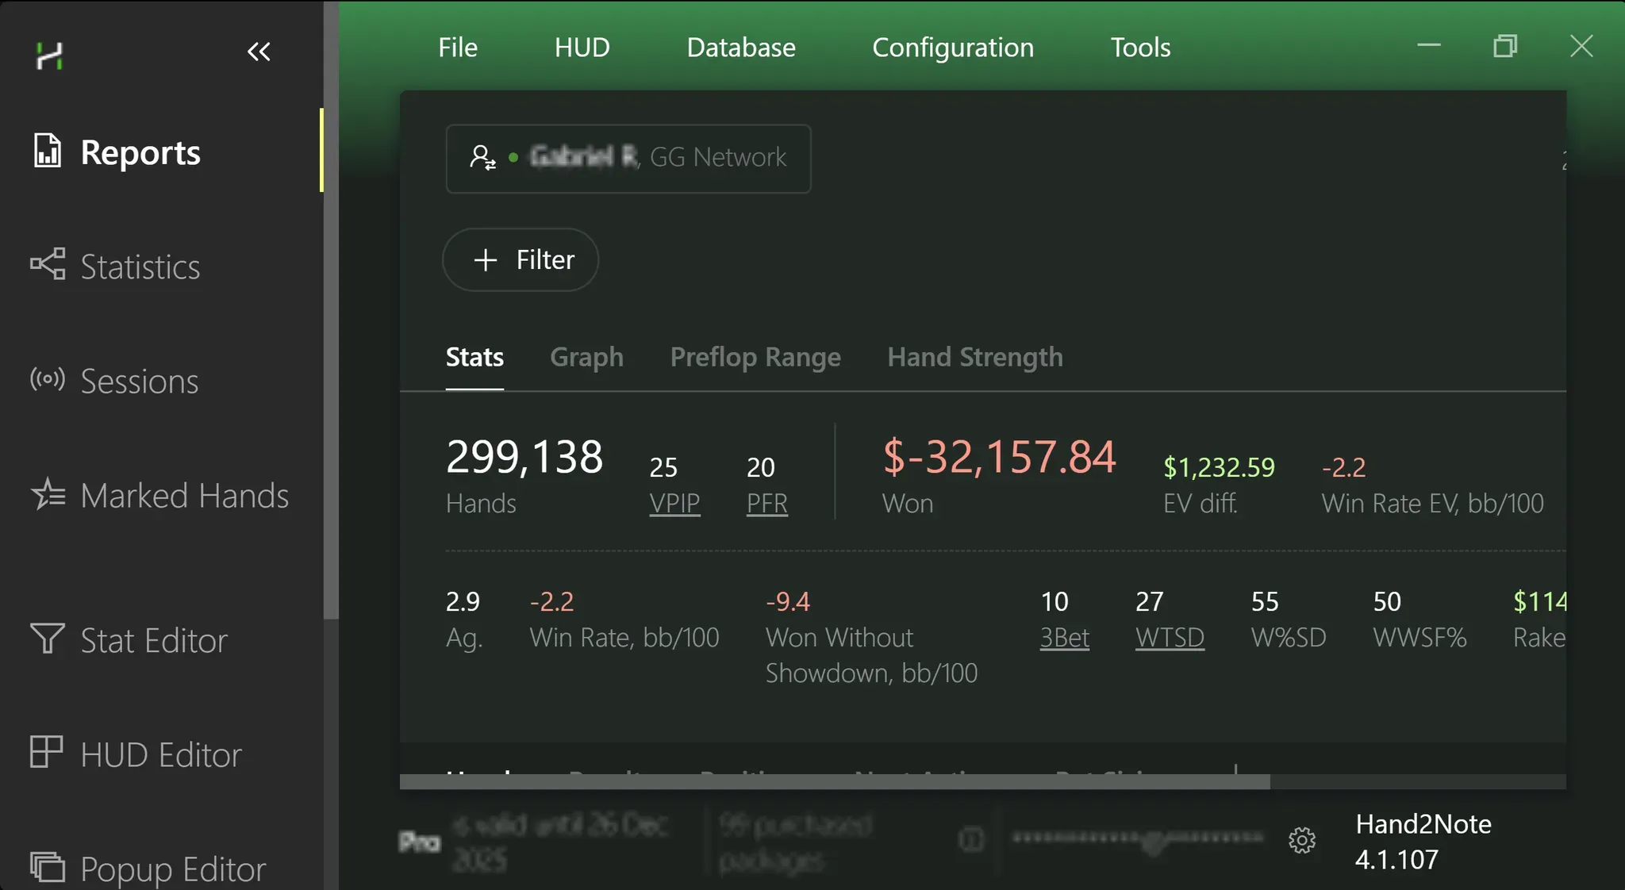1625x890 pixels.
Task: Open the Database menu
Action: [740, 48]
